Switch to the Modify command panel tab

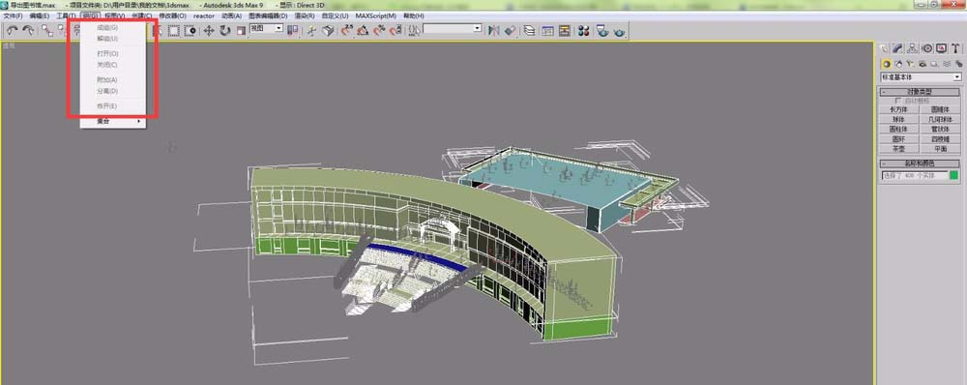click(x=898, y=48)
